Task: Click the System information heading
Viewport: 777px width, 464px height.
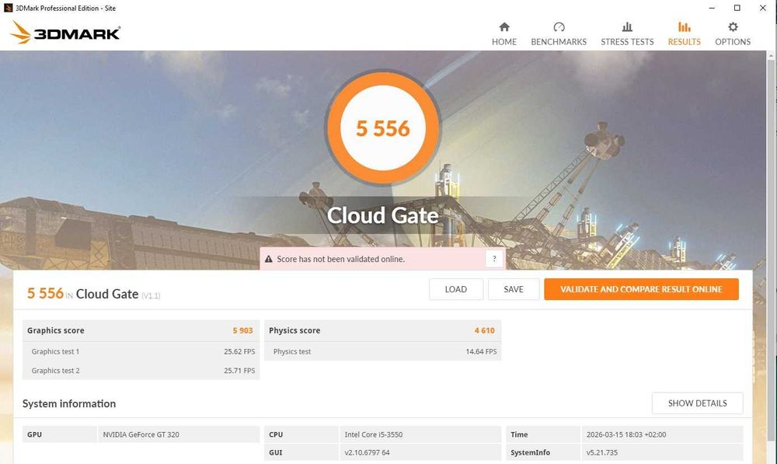Action: (69, 403)
